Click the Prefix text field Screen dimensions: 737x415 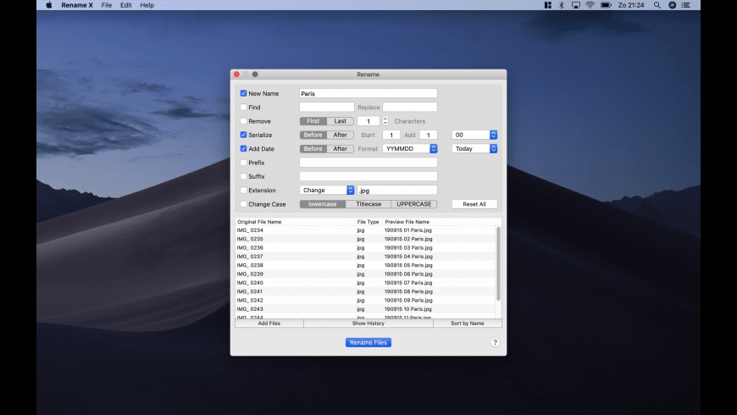[x=368, y=163]
